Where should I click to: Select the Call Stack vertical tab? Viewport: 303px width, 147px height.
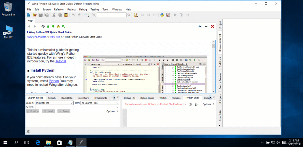click(x=220, y=62)
